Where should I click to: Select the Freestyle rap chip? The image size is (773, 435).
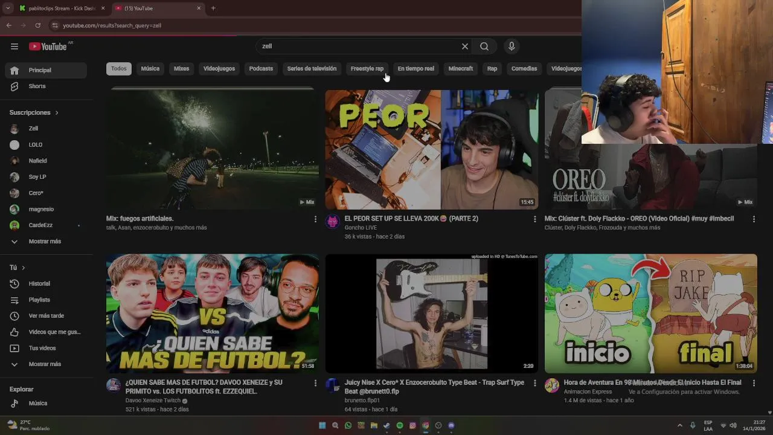[x=367, y=69]
